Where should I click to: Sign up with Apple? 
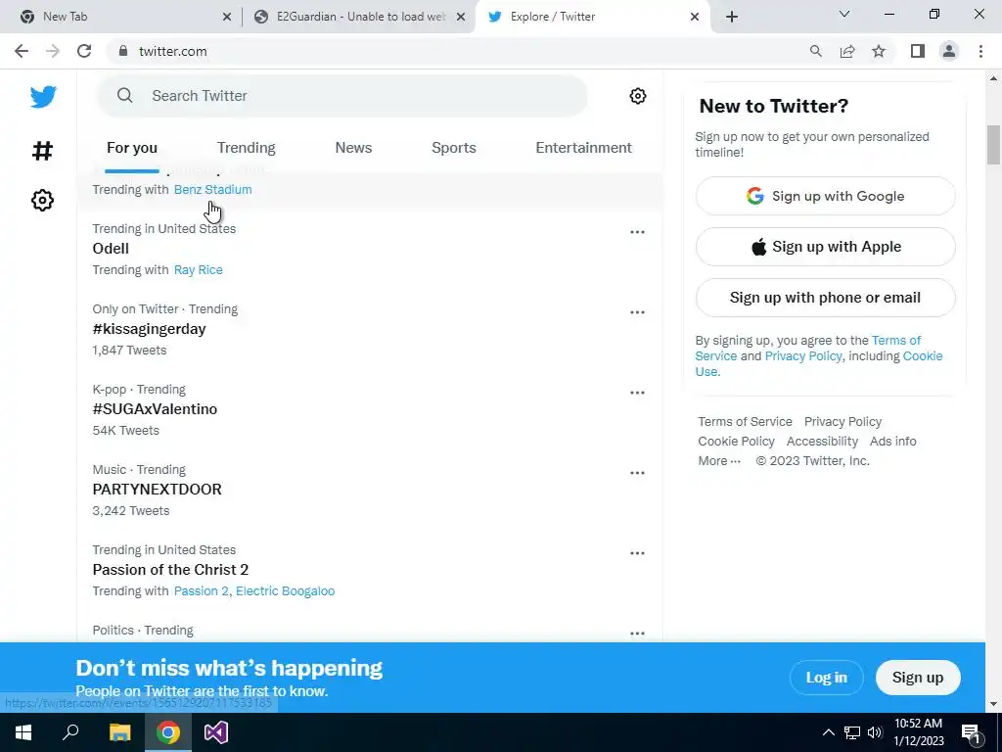825,247
